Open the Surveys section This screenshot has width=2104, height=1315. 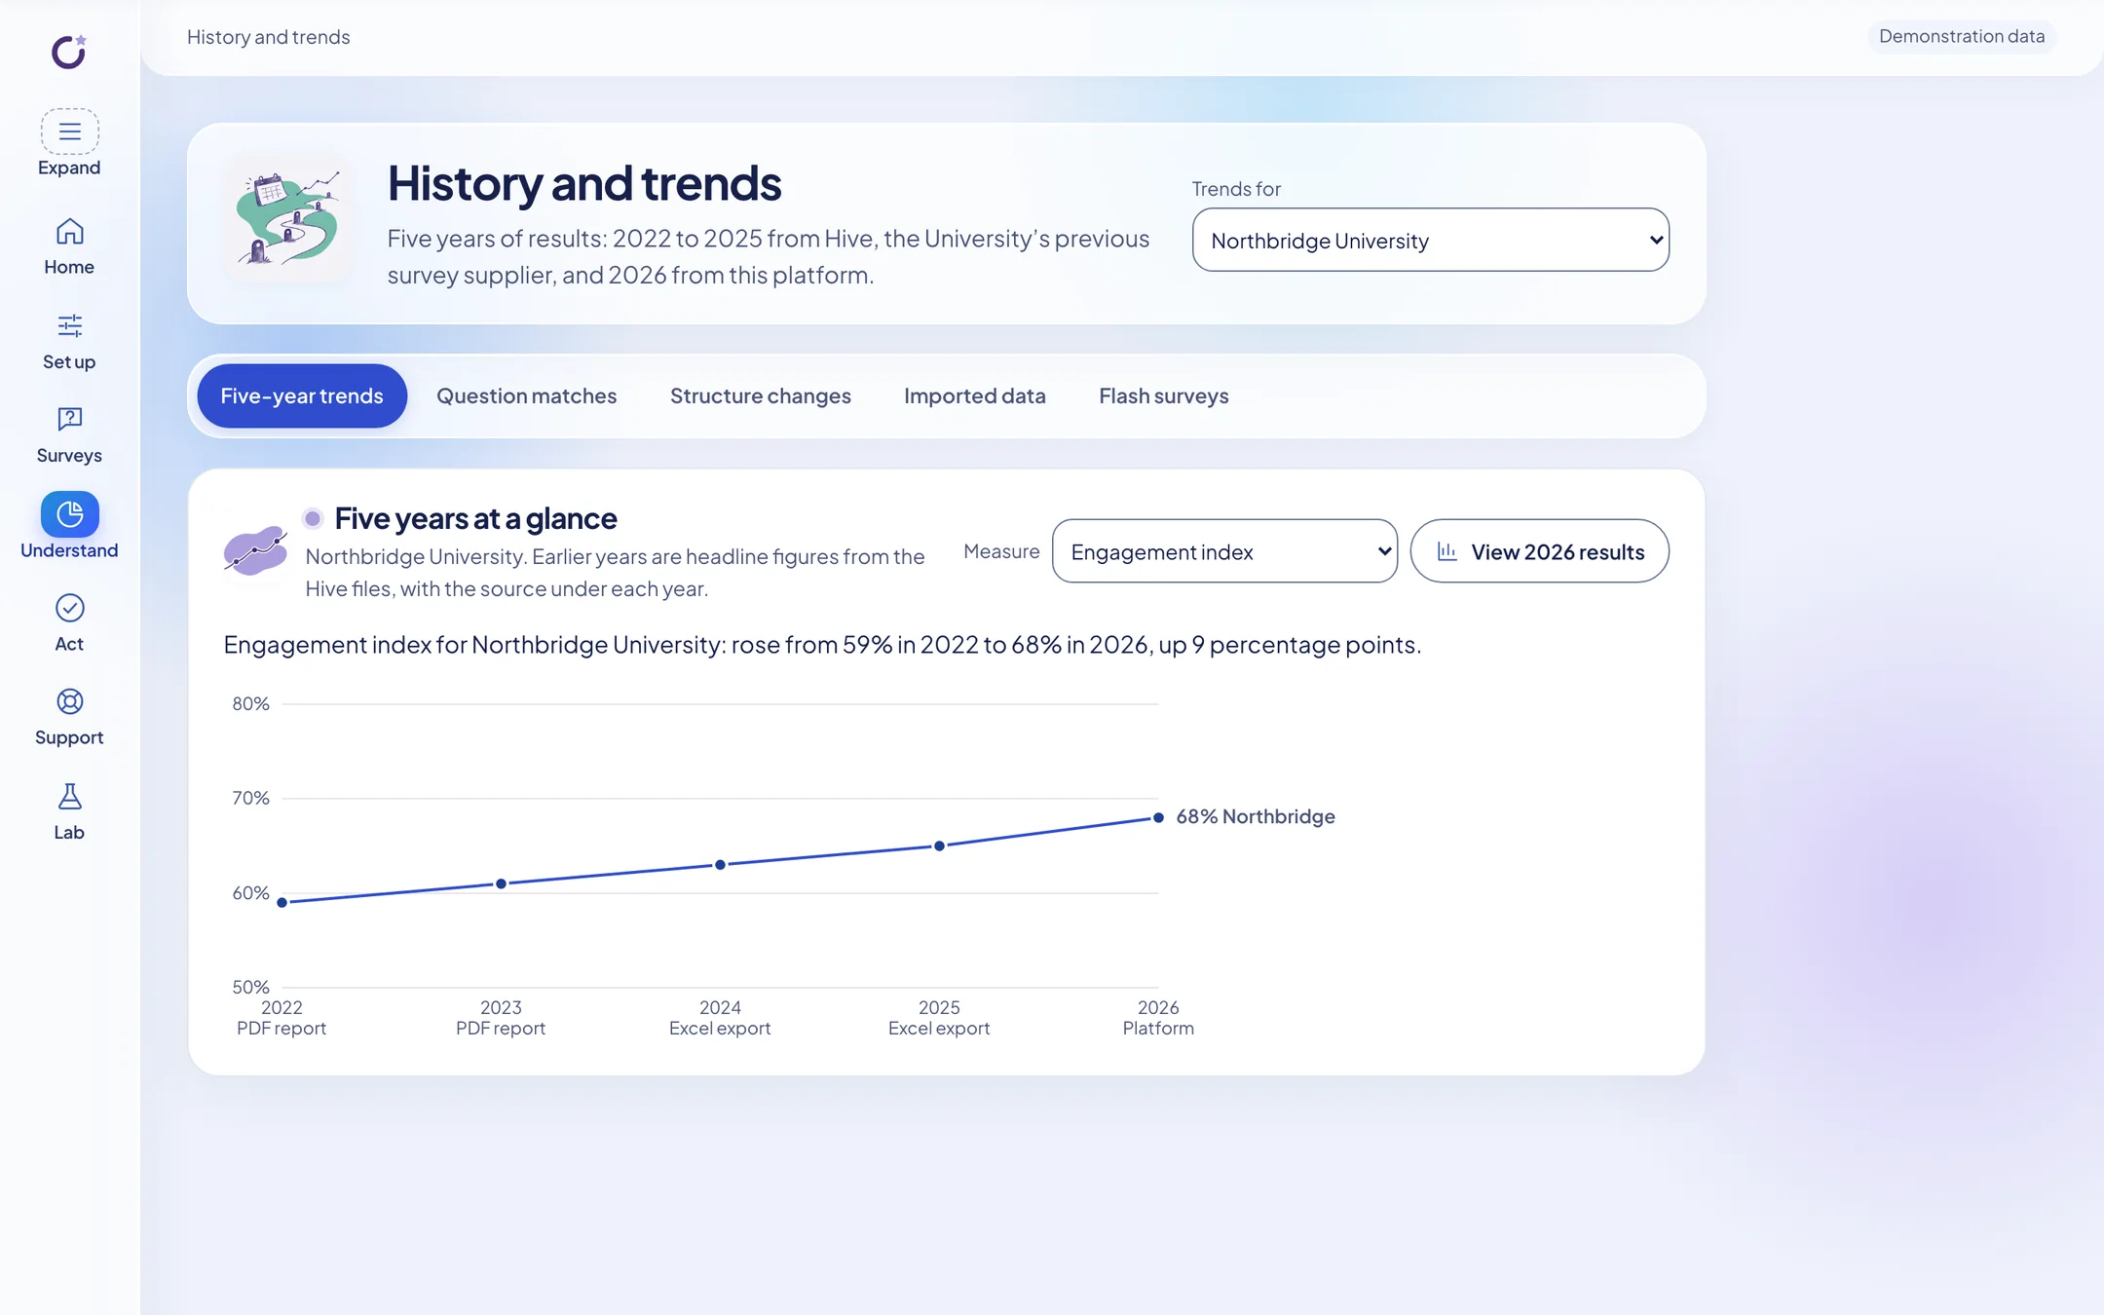pos(69,435)
